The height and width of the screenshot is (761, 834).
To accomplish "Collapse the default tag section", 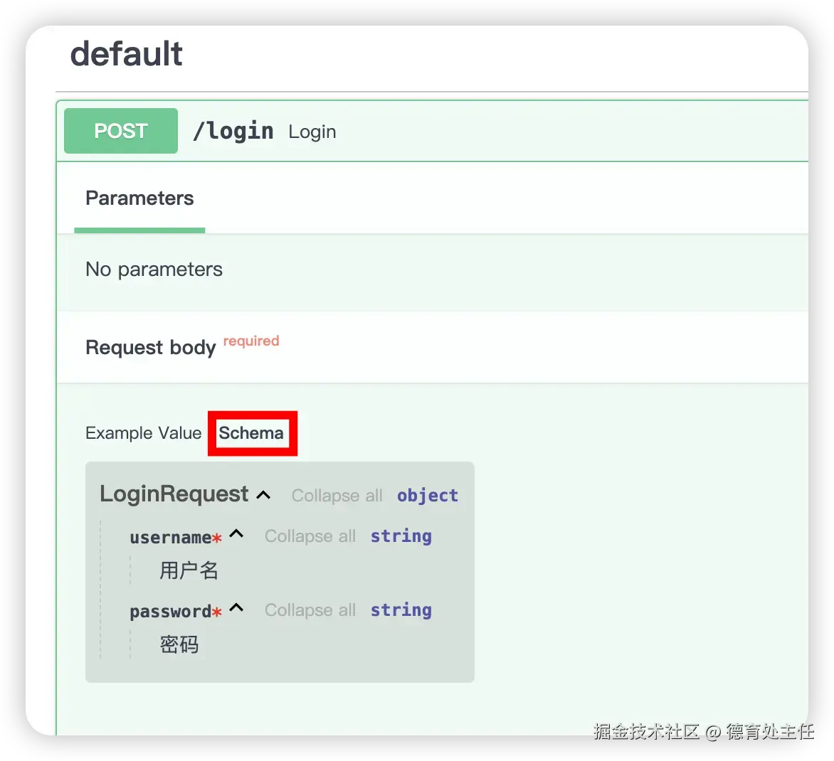I will tap(126, 53).
